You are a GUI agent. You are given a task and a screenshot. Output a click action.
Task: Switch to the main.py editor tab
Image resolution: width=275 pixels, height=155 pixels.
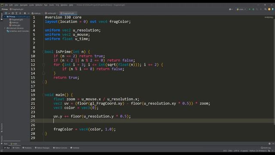pyautogui.click(x=36, y=13)
